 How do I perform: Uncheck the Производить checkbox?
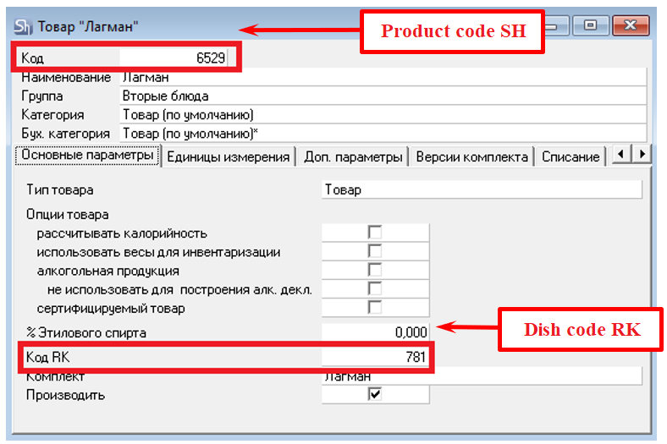click(374, 395)
